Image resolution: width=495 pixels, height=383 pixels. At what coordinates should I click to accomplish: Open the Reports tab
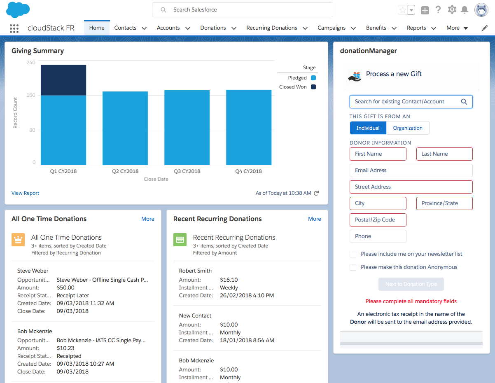click(416, 28)
